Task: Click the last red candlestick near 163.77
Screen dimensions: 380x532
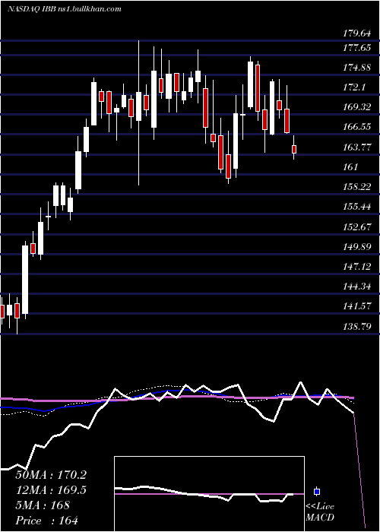Action: (294, 149)
